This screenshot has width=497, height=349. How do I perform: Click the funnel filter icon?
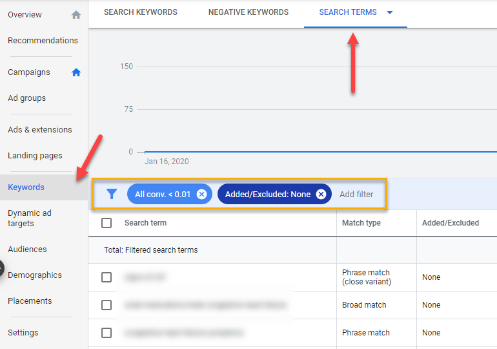[x=112, y=194]
